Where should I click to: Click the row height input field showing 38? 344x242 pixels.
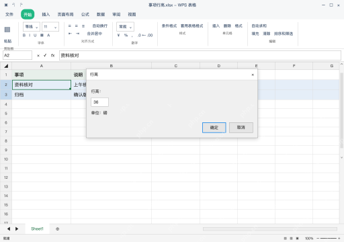99,102
